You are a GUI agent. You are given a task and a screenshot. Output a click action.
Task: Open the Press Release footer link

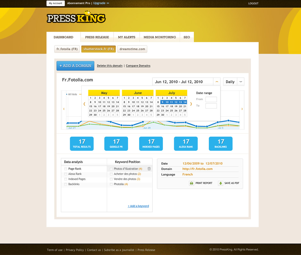(146, 250)
